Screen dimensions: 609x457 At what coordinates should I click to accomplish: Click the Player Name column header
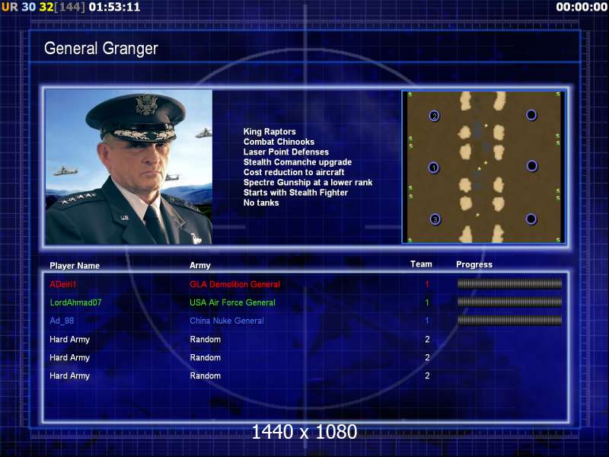click(75, 266)
